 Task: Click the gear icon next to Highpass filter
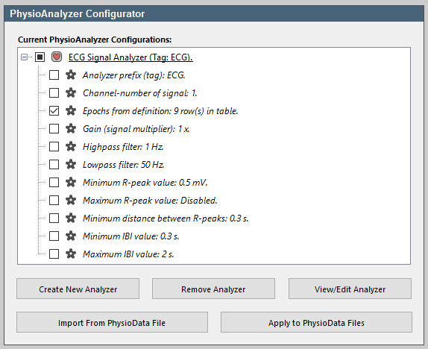pos(71,147)
